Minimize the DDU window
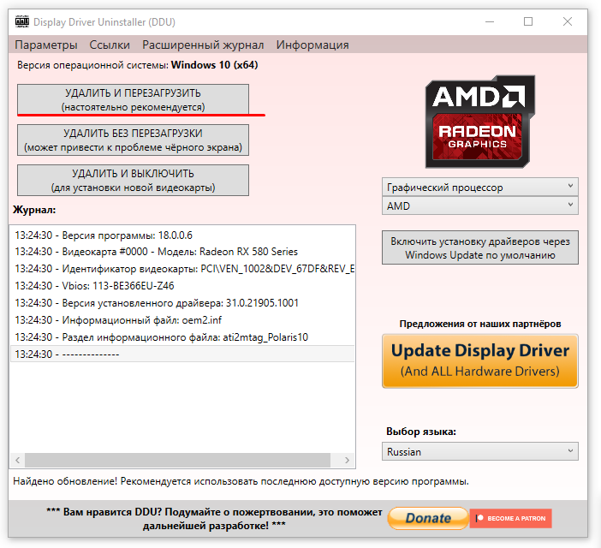Viewport: 601px width, 548px height. [x=490, y=21]
